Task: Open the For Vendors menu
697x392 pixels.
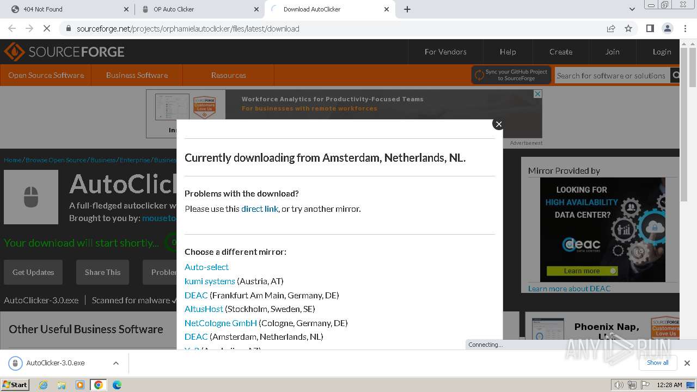Action: tap(445, 52)
